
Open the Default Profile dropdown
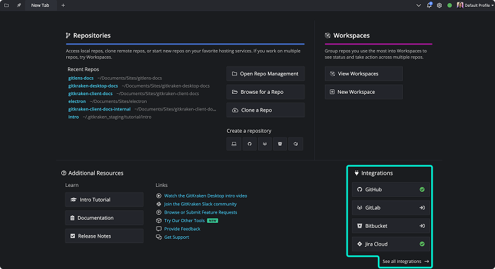pos(473,5)
